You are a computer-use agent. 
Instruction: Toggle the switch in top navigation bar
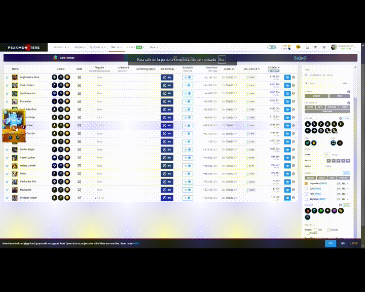271,47
